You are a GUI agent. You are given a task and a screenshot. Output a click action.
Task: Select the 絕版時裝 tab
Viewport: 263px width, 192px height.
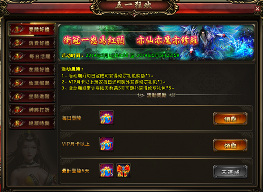click(x=32, y=123)
